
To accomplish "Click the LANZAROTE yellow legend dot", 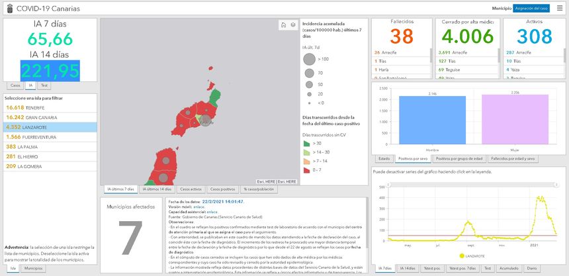I will tap(460, 255).
